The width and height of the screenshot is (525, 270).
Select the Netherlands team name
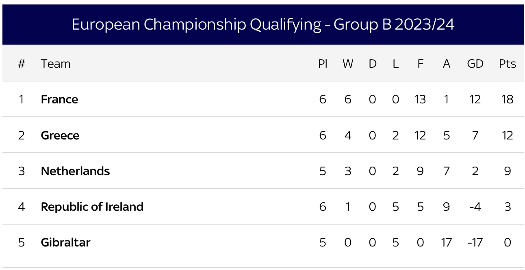(75, 171)
